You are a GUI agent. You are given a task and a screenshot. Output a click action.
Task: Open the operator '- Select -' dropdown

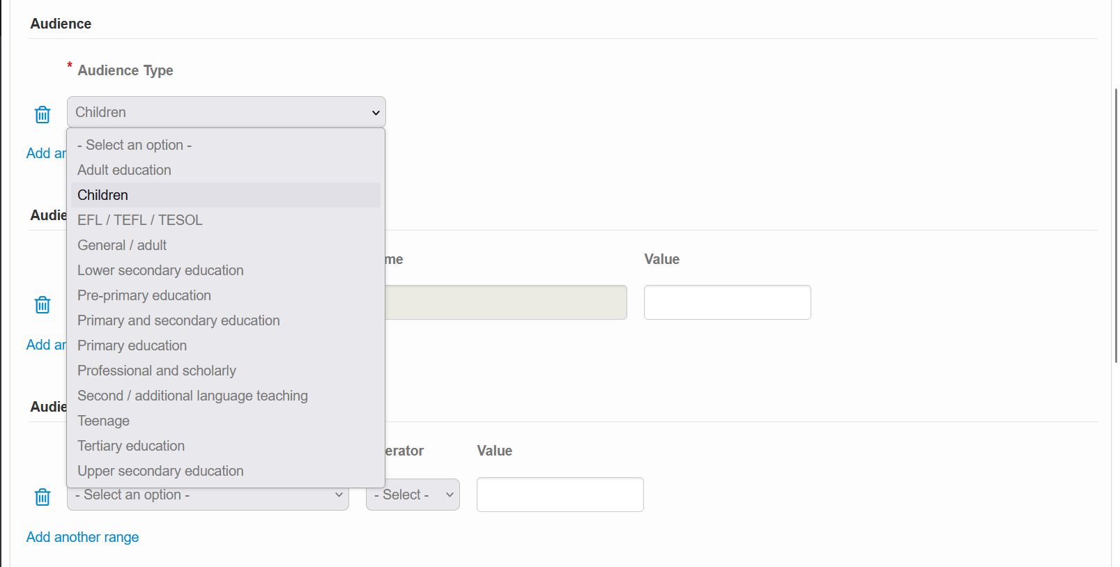(x=413, y=495)
